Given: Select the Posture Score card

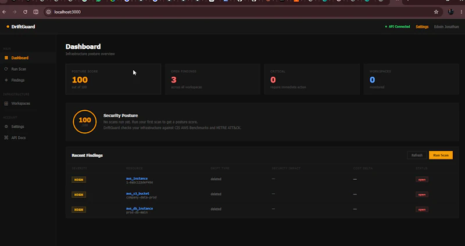Looking at the screenshot, I should 113,79.
